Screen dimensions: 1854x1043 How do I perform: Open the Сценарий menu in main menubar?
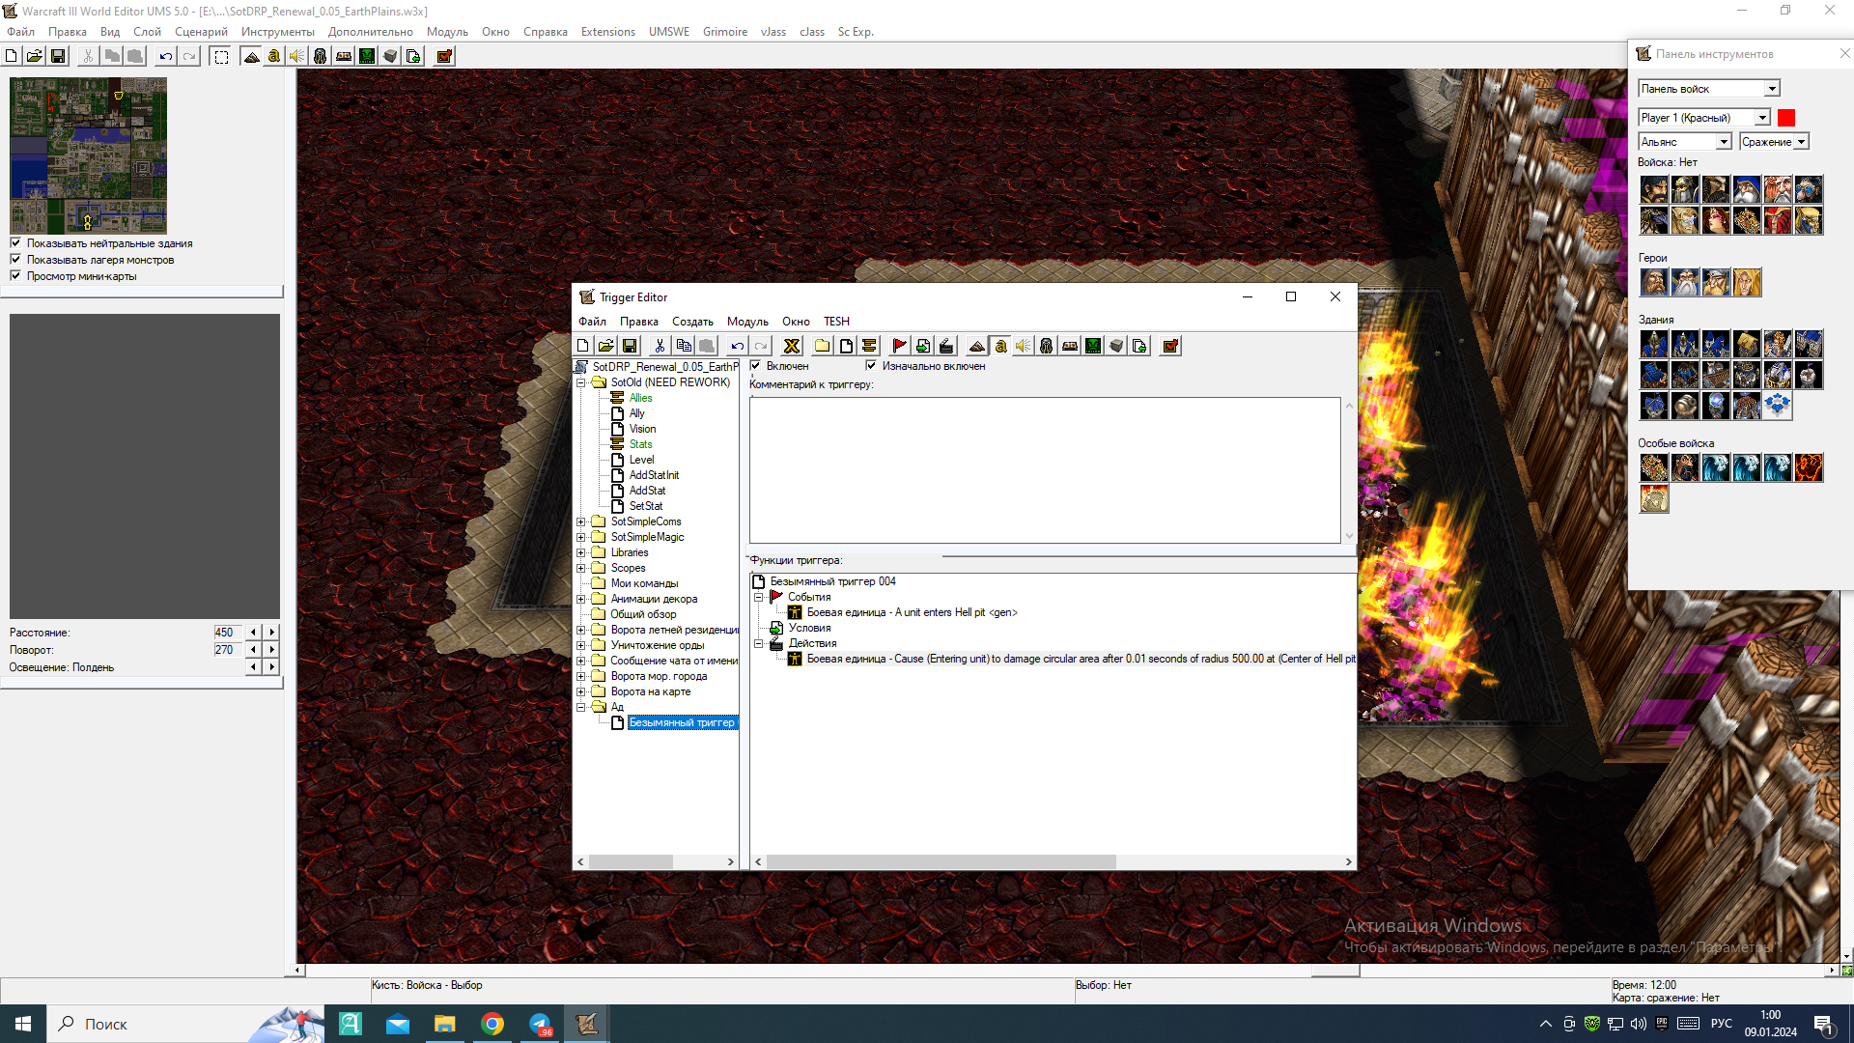pos(201,32)
